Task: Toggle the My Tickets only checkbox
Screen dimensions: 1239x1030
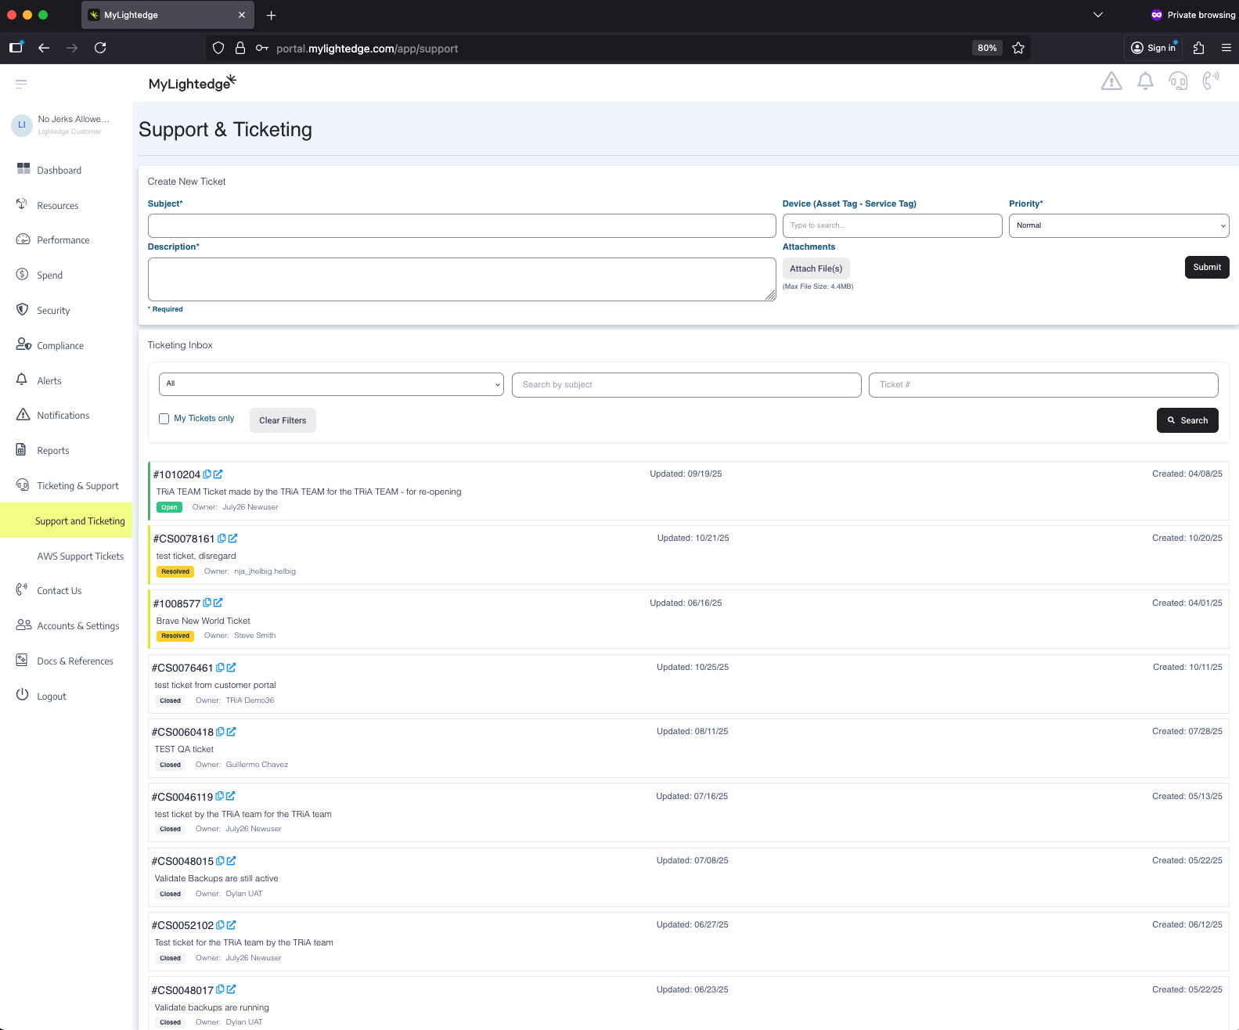Action: [164, 419]
